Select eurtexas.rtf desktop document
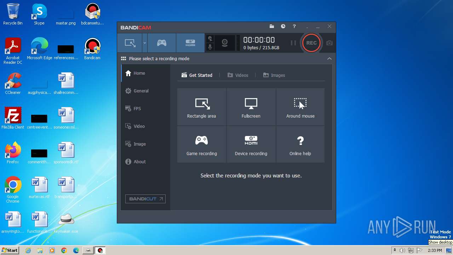Screen dimensions: 453x255 pos(39,188)
